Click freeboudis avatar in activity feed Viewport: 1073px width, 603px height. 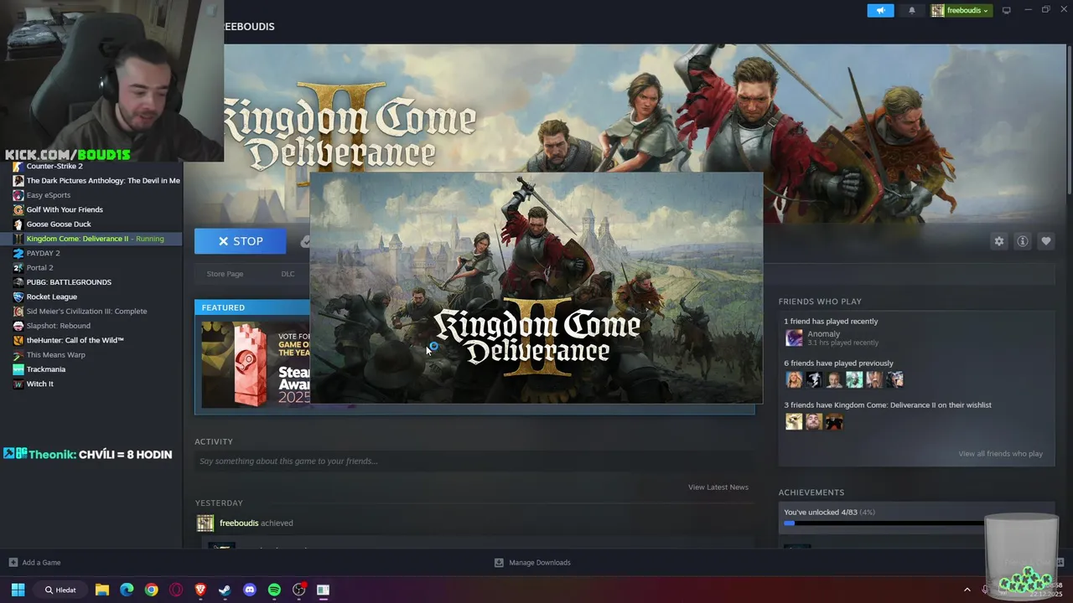205,523
